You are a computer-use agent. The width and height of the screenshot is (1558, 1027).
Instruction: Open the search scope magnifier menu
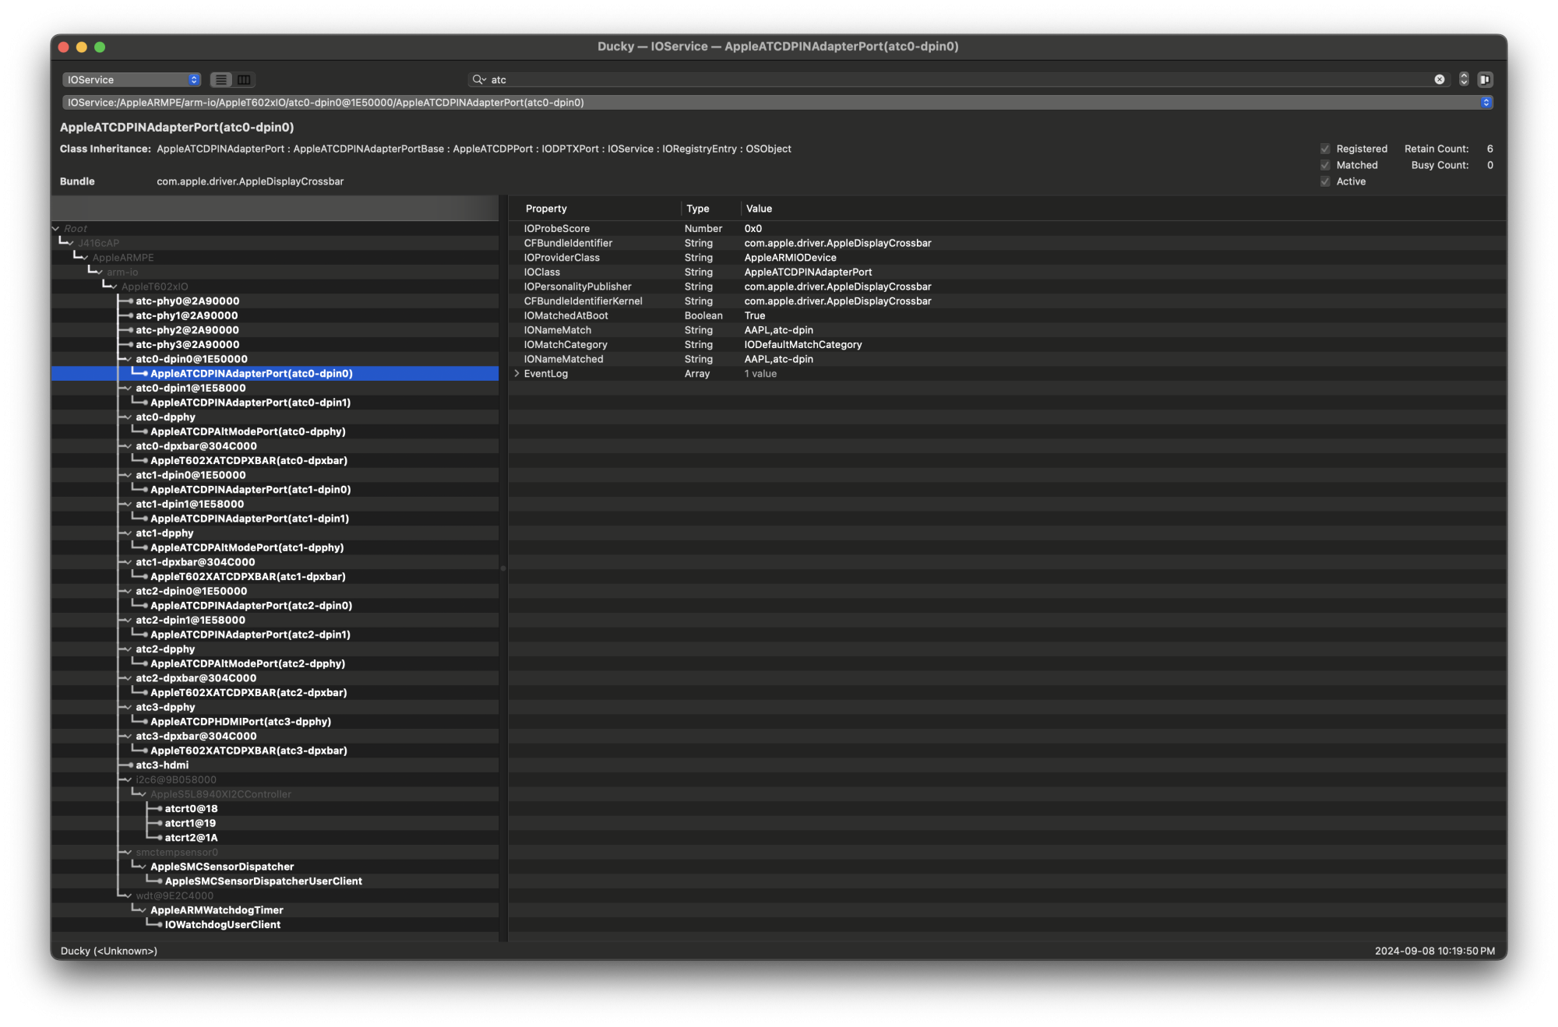tap(478, 79)
